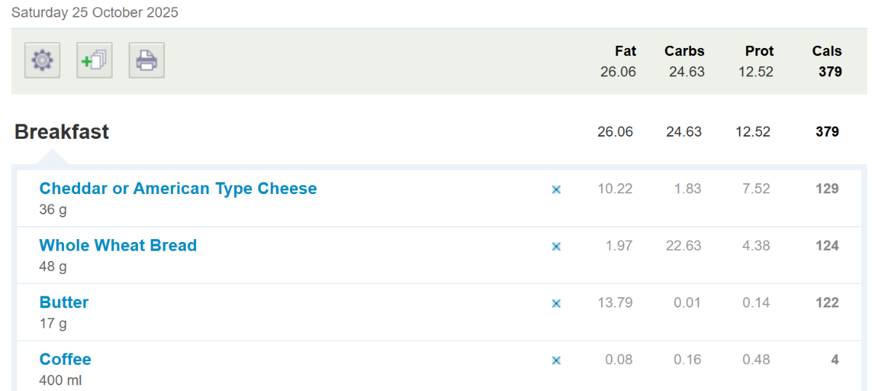The image size is (872, 391).
Task: Open the Whole Wheat Bread item
Action: click(118, 246)
